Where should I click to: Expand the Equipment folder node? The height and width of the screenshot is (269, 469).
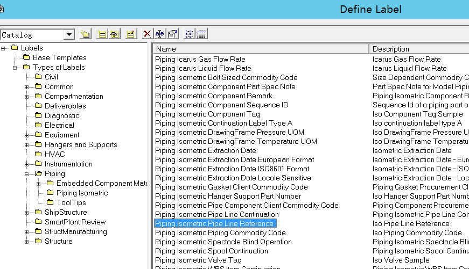click(x=26, y=135)
